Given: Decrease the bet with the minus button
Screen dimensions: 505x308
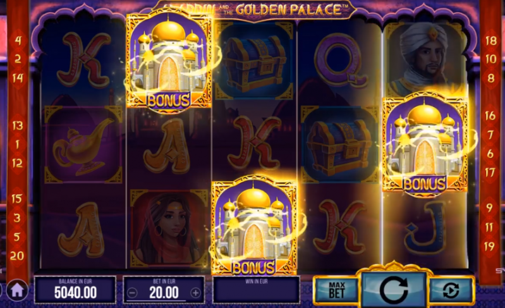Looking at the screenshot, I should coord(132,293).
